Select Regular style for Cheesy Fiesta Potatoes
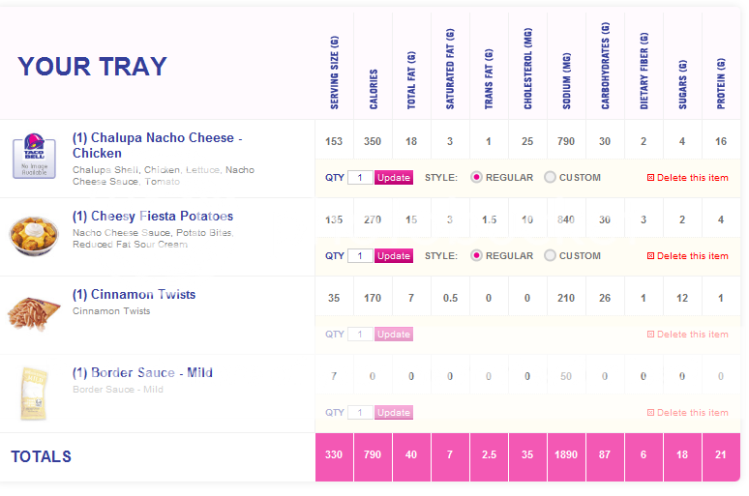 point(476,255)
